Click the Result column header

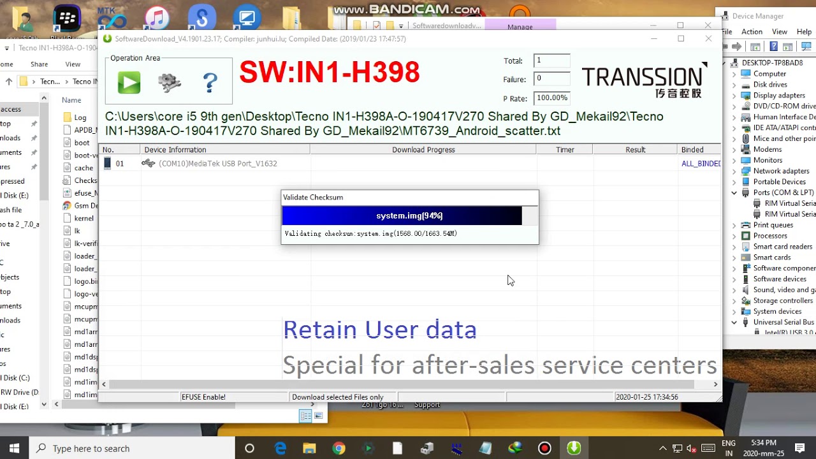tap(635, 150)
